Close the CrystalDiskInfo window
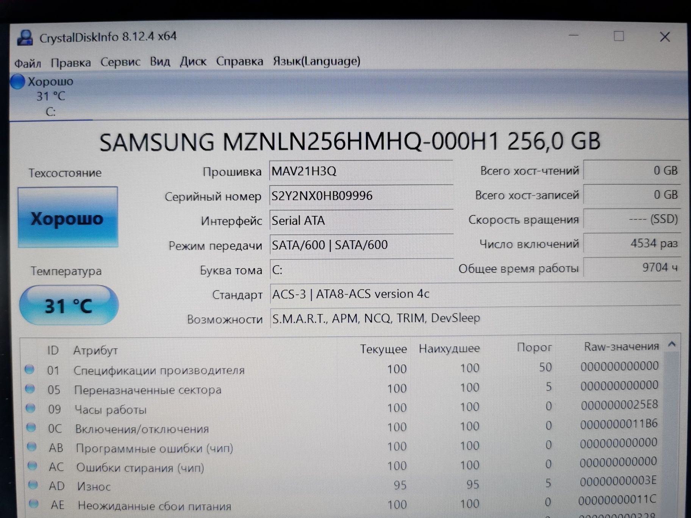Viewport: 691px width, 518px height. [665, 37]
